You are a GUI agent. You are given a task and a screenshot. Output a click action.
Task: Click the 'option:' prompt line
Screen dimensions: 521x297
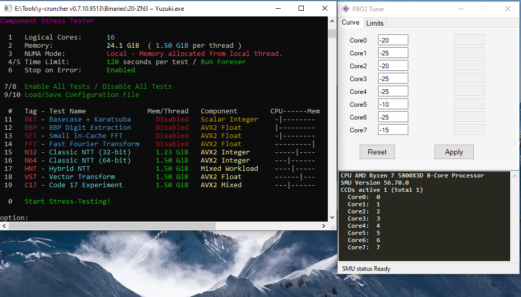click(x=14, y=218)
